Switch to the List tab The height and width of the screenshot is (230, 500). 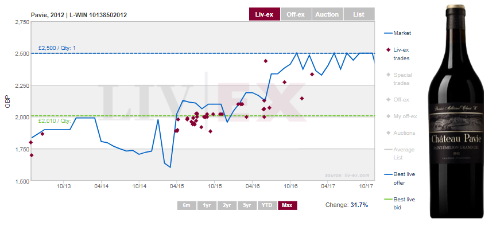coord(359,14)
